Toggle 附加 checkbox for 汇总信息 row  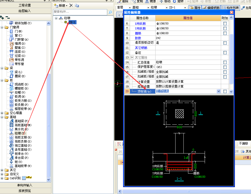pyautogui.click(x=225, y=62)
